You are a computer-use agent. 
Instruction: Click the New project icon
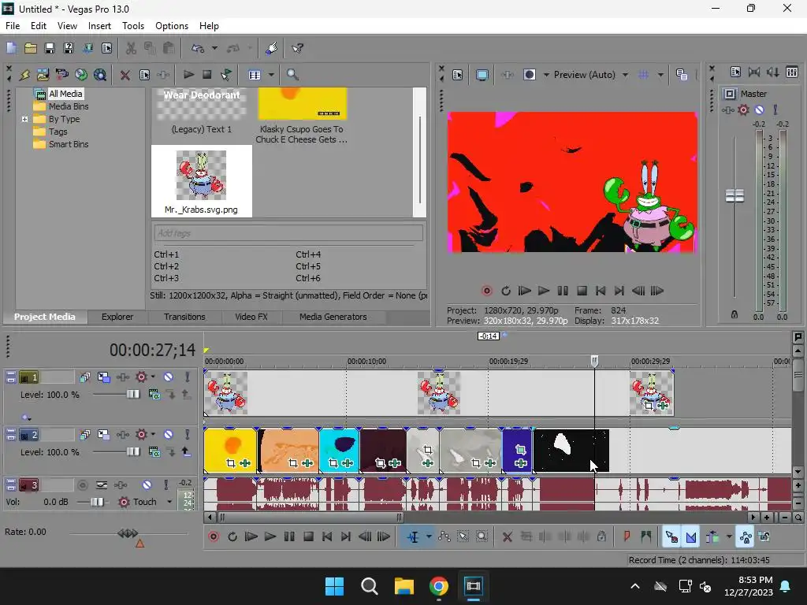point(11,48)
